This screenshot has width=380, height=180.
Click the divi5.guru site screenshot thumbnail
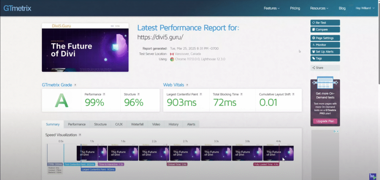85,48
